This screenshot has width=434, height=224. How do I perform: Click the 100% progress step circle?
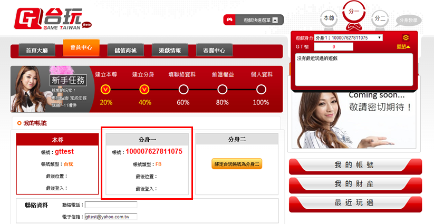coord(261,89)
